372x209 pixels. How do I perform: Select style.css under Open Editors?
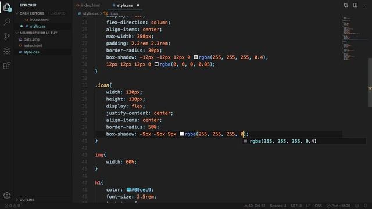[38, 26]
